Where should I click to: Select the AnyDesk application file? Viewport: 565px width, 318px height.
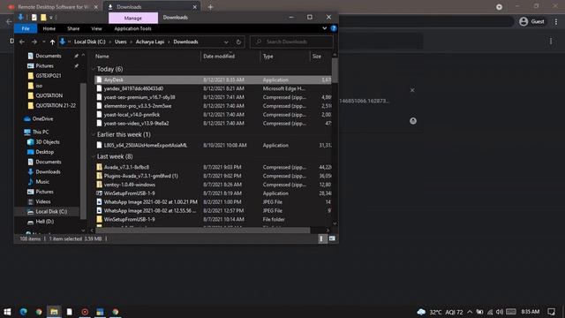point(213,79)
